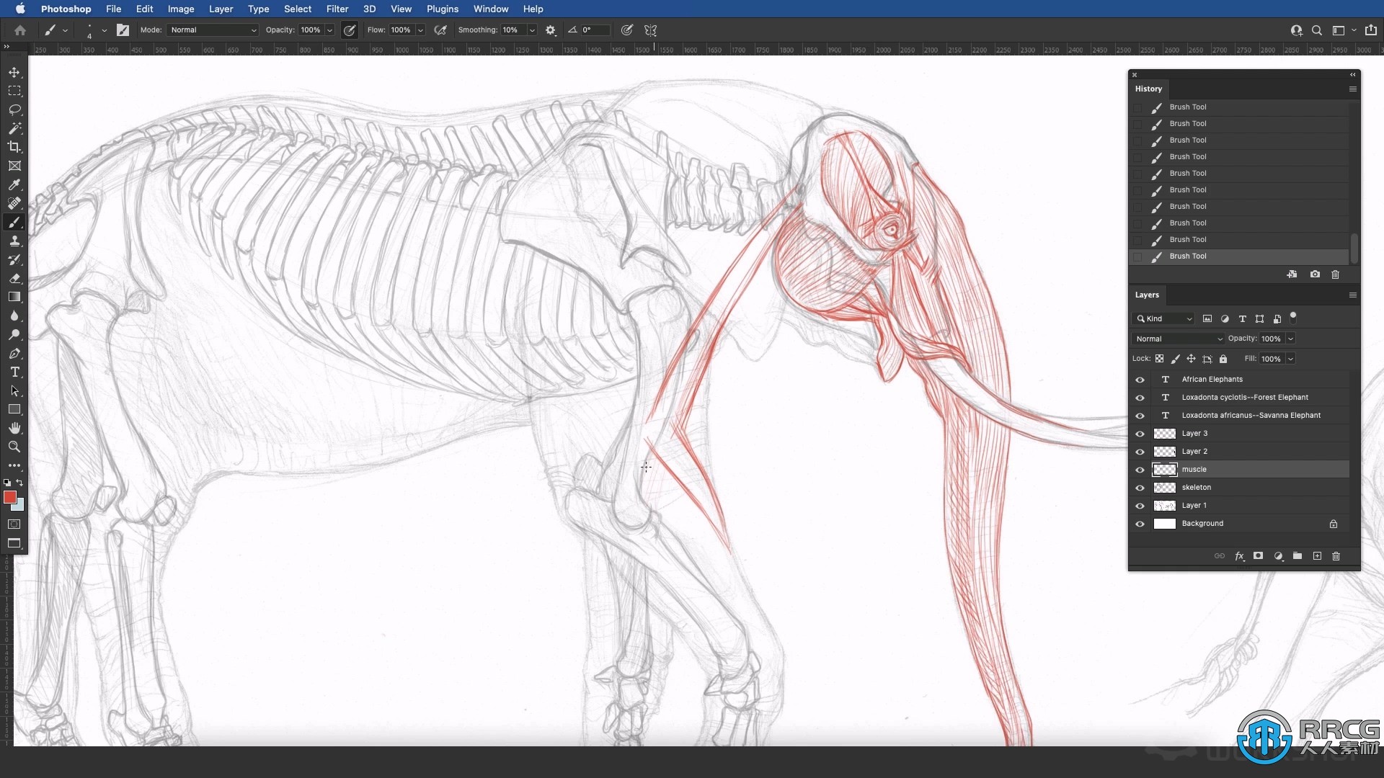This screenshot has width=1384, height=778.
Task: Open the Layer menu
Action: 221,9
